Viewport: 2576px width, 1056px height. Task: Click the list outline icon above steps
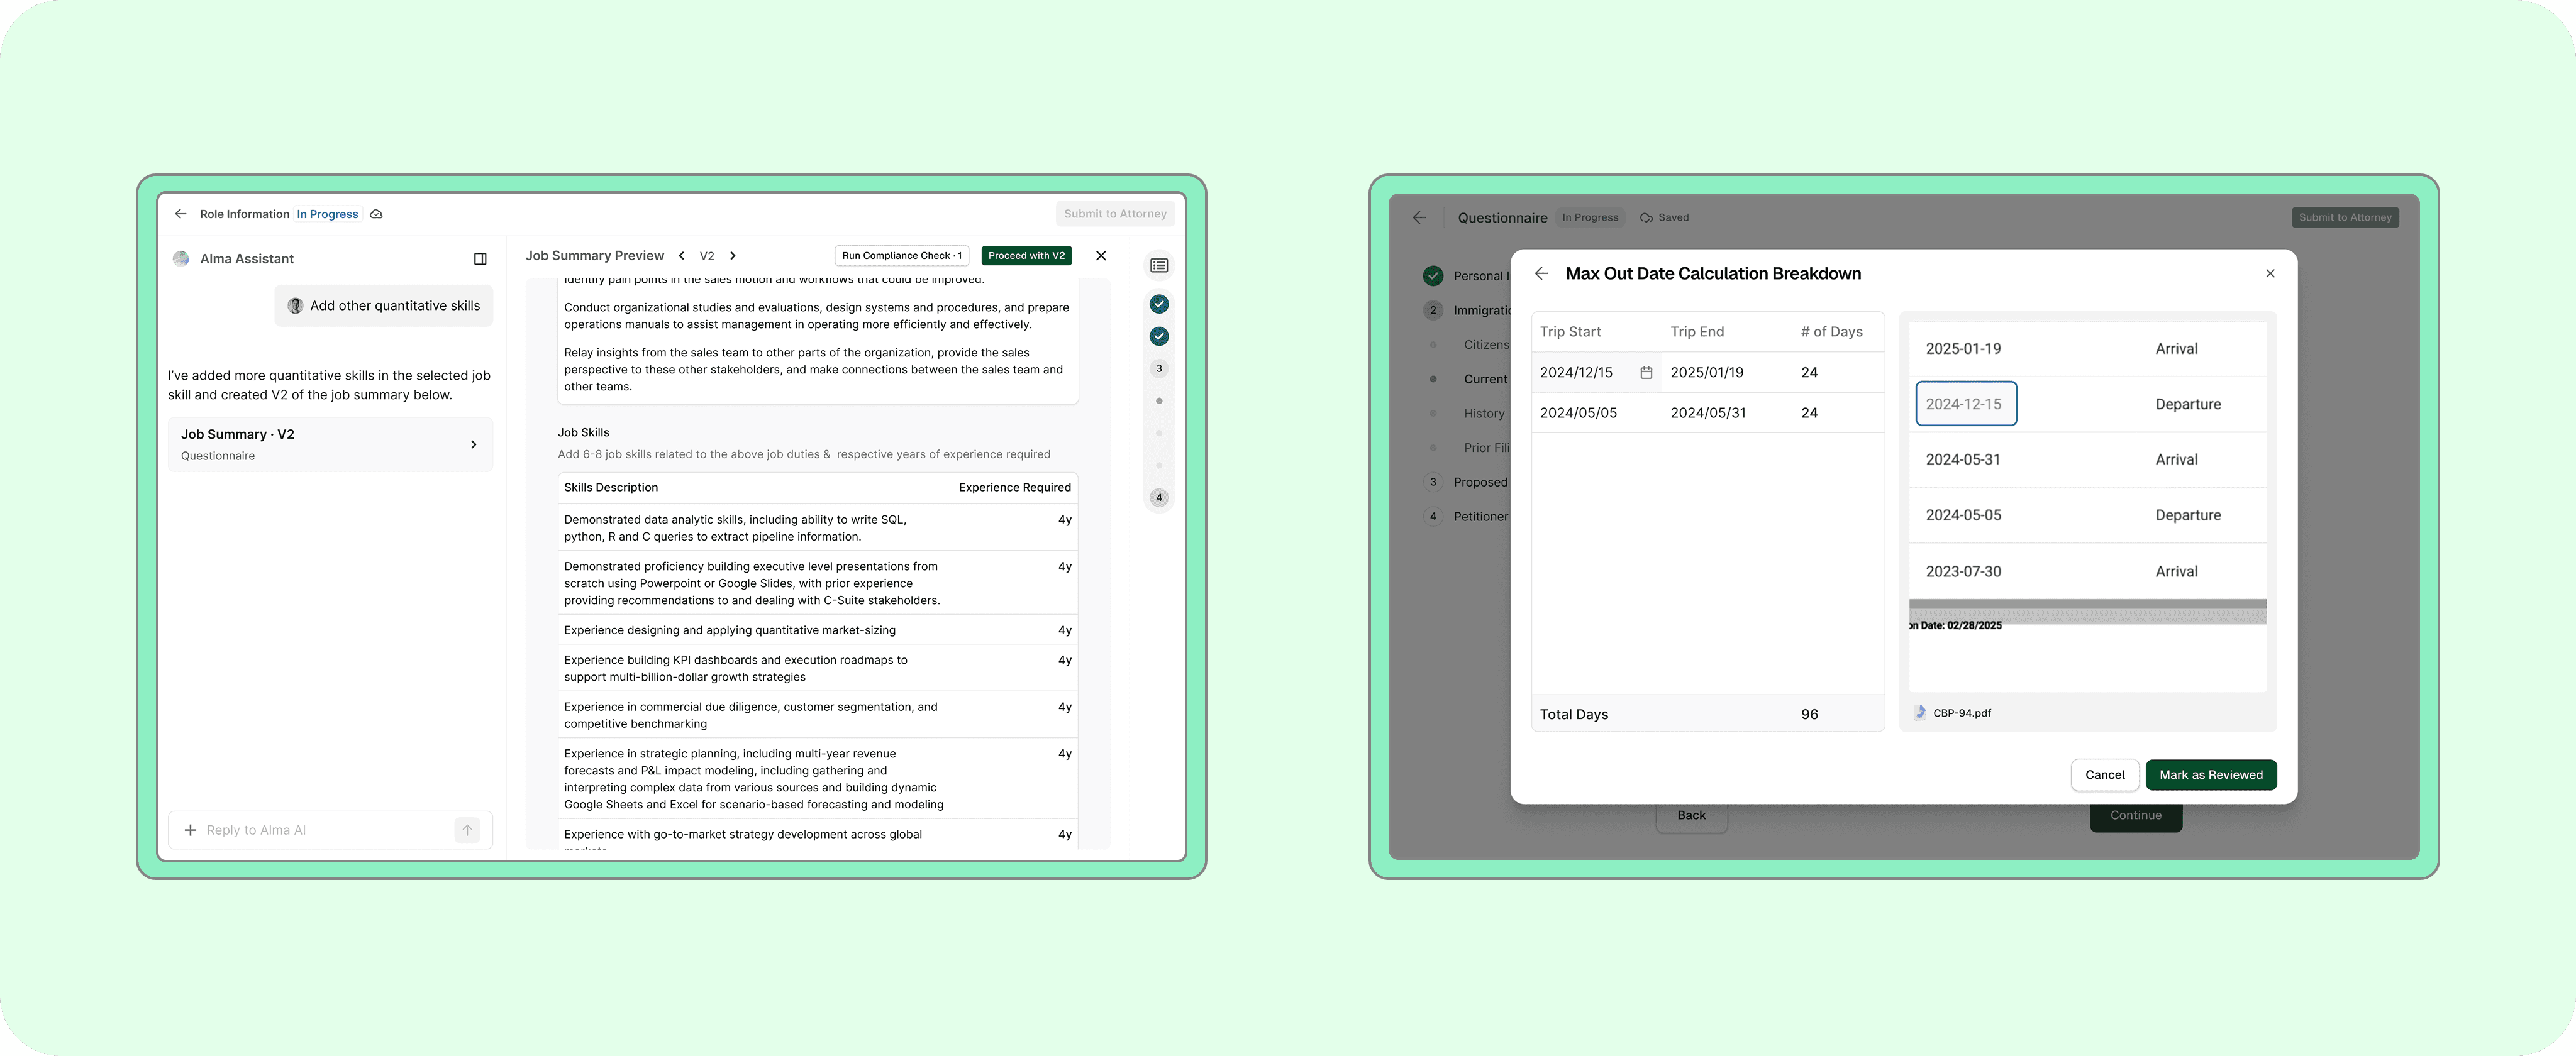click(x=1159, y=266)
